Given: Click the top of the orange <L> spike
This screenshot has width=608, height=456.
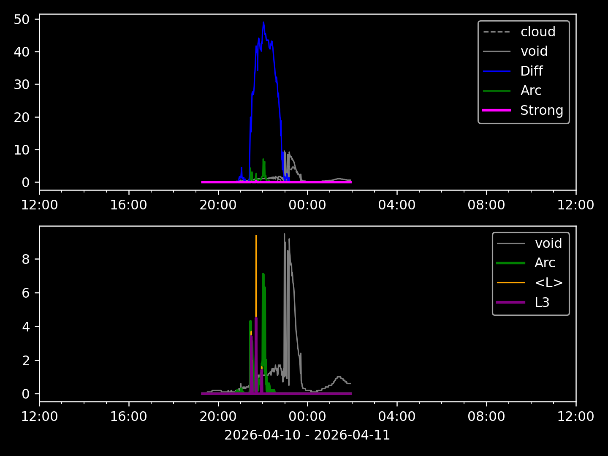Looking at the screenshot, I should [256, 236].
